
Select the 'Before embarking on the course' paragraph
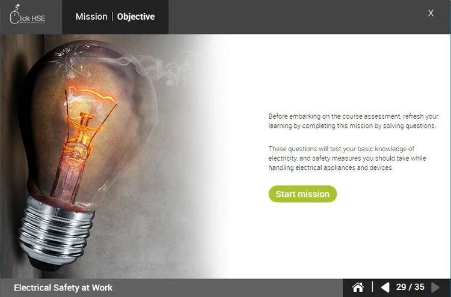tap(353, 121)
